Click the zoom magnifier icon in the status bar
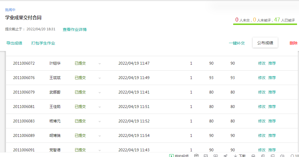This screenshot has height=157, width=299. pyautogui.click(x=292, y=156)
